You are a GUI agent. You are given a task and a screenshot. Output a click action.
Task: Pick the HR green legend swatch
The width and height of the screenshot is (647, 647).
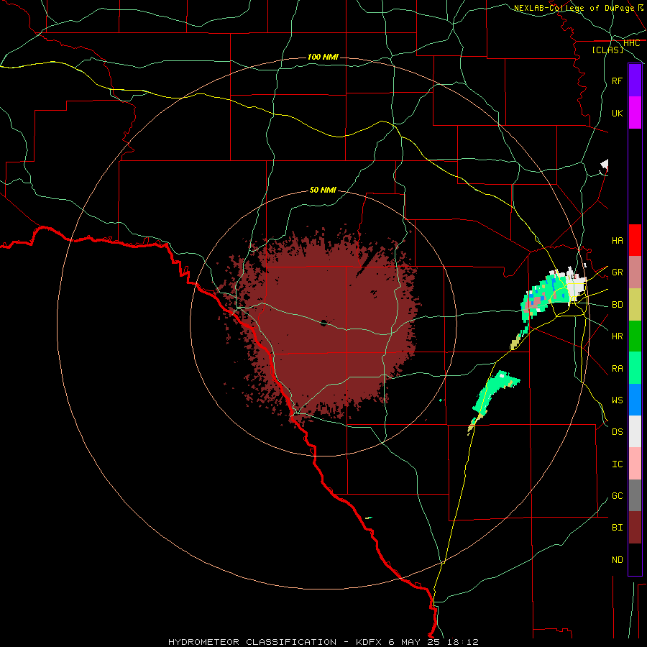point(635,336)
